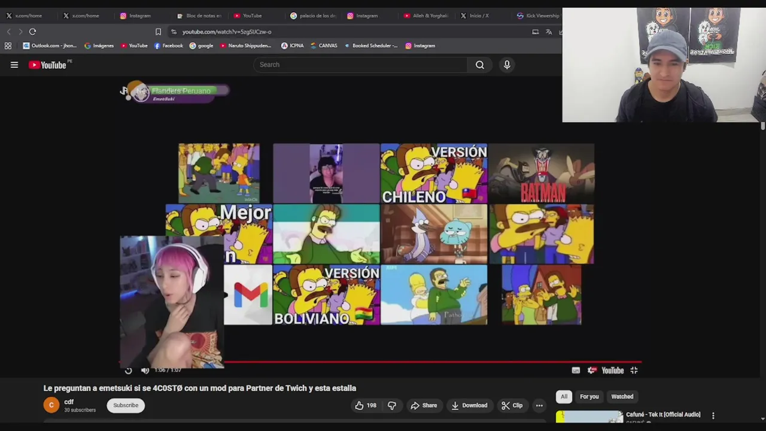
Task: Click the cast media icon in address bar
Action: tap(535, 32)
